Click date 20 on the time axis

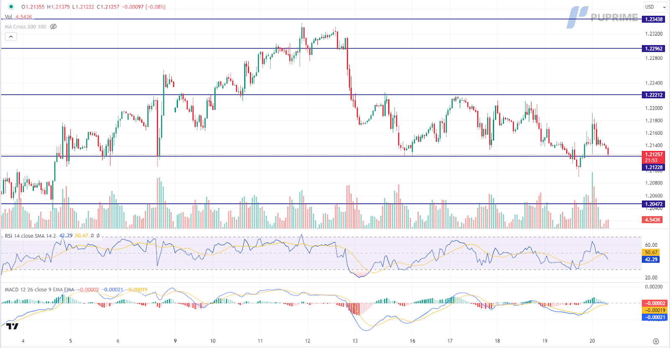[x=592, y=341]
